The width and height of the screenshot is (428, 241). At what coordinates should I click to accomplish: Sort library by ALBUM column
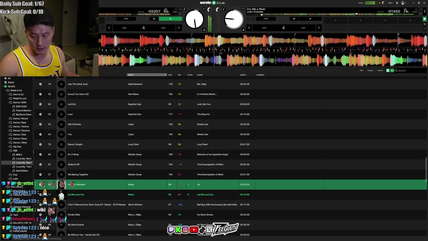pyautogui.click(x=200, y=75)
